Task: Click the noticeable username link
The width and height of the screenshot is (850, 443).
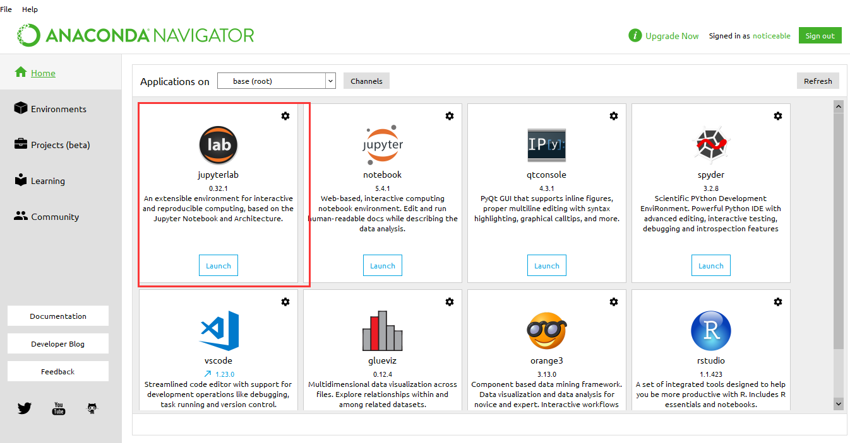Action: tap(772, 36)
